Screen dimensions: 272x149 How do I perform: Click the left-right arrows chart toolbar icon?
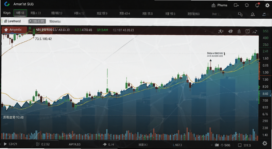tap(231, 31)
